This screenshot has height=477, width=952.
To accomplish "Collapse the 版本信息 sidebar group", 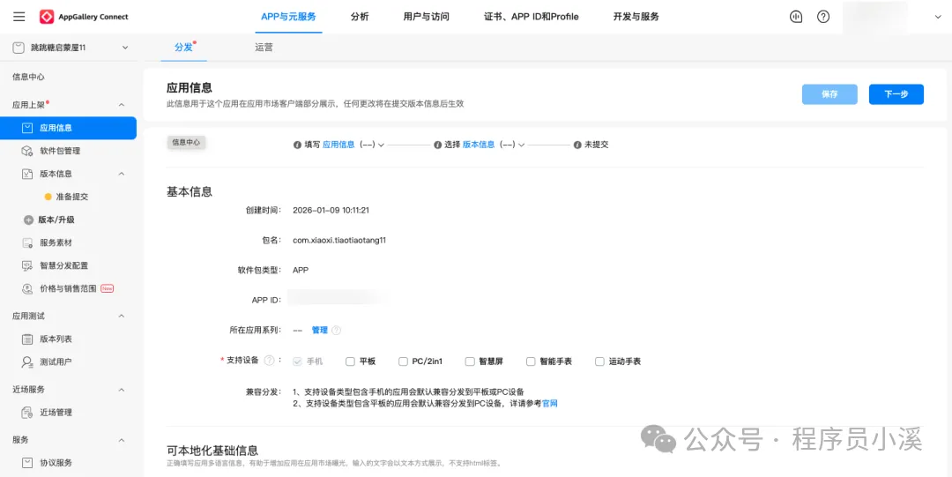I will click(x=122, y=174).
